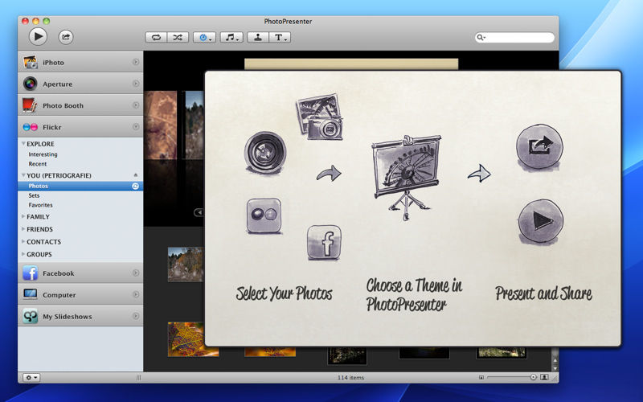Focus the search field in the toolbar

click(514, 37)
